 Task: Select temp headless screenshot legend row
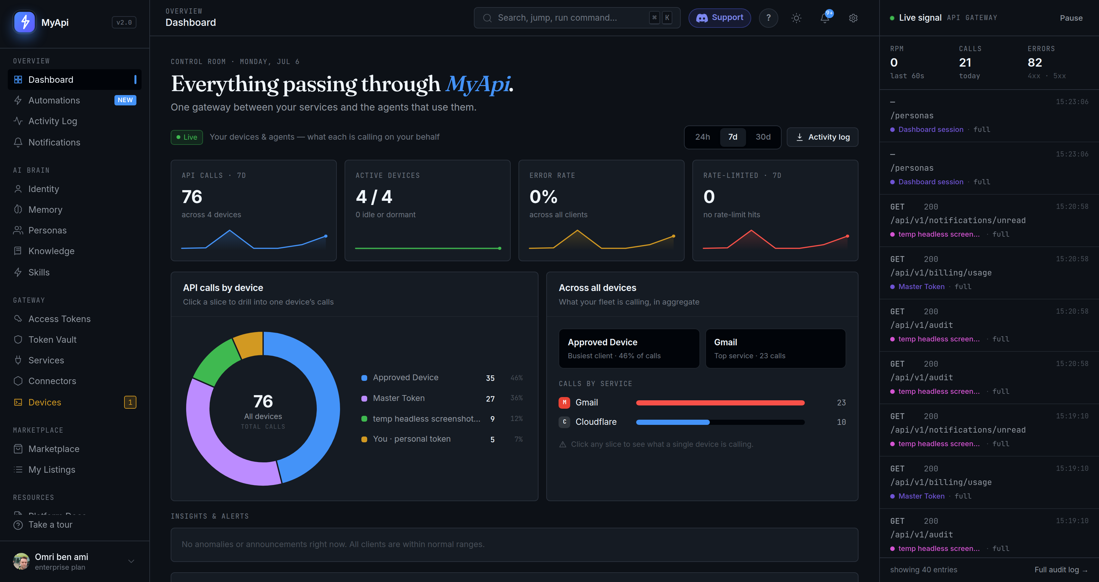442,419
